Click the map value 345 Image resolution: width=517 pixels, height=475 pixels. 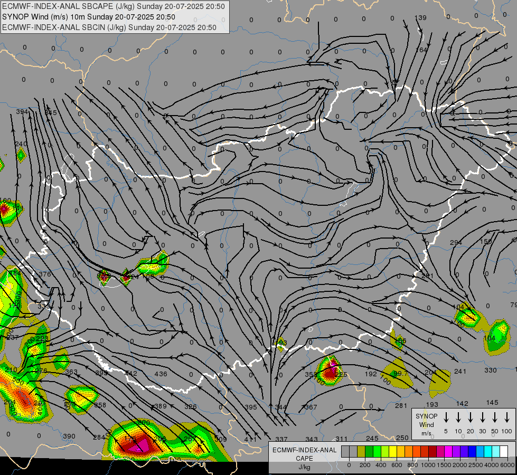[x=51, y=113]
